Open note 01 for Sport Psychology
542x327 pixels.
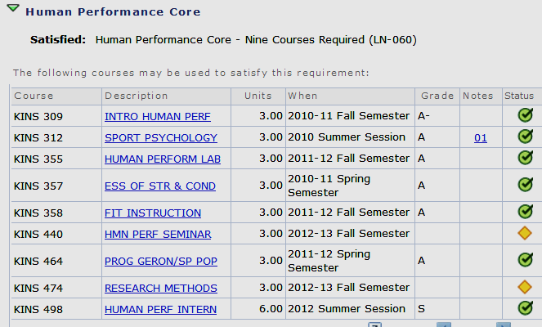(x=481, y=138)
